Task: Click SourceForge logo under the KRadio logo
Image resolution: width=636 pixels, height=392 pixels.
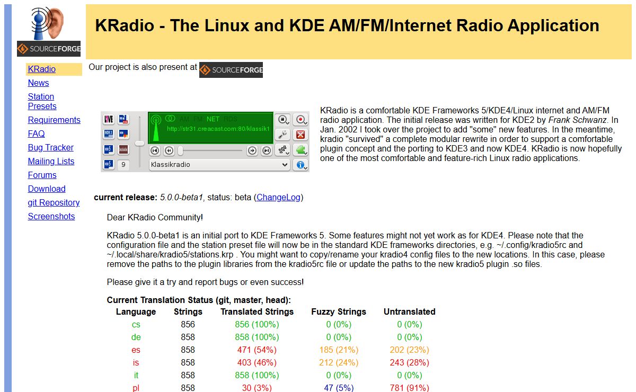Action: click(49, 49)
